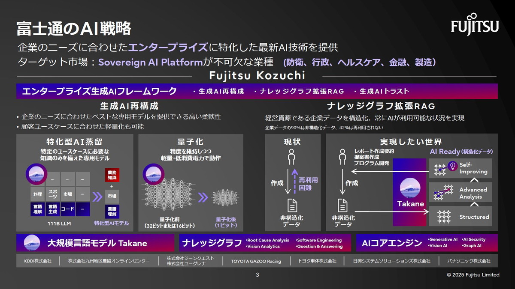Click slide page number 3

257,275
